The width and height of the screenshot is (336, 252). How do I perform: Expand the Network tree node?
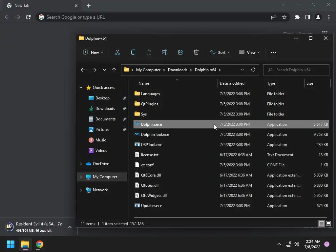tap(81, 190)
